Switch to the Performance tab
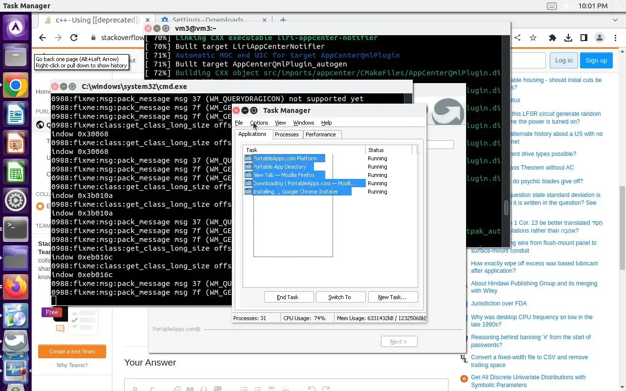 (x=321, y=134)
